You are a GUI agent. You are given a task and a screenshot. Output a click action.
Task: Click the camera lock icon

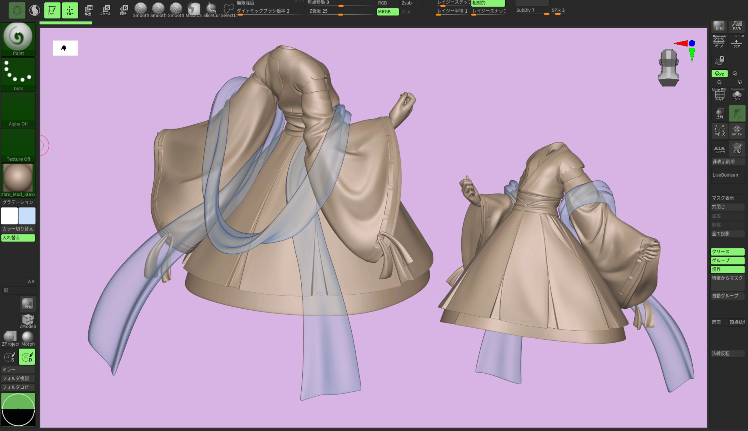(x=719, y=60)
